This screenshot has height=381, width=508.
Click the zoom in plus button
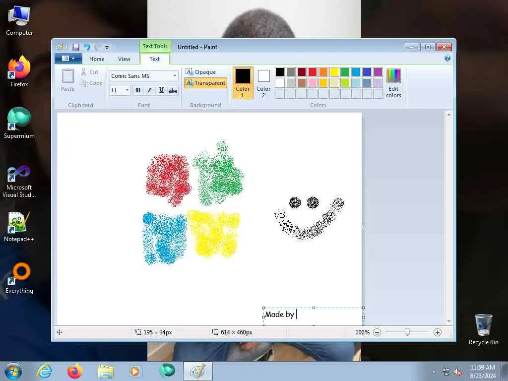pyautogui.click(x=438, y=332)
